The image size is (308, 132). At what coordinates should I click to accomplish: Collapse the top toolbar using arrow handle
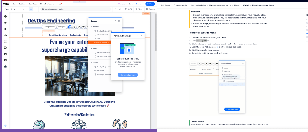coord(80,2)
